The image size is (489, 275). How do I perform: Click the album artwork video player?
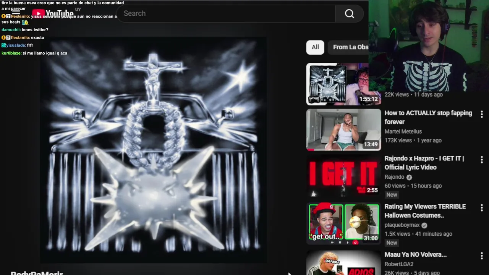click(154, 150)
